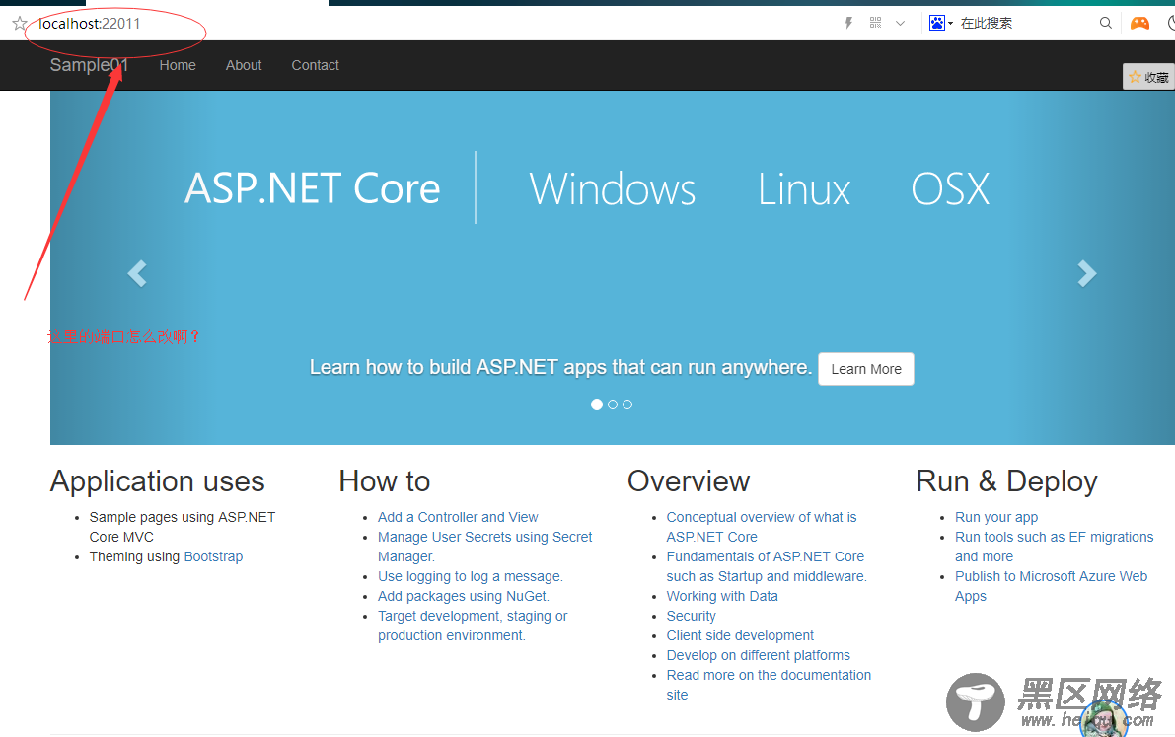Open the orange game controller icon

click(x=1139, y=24)
